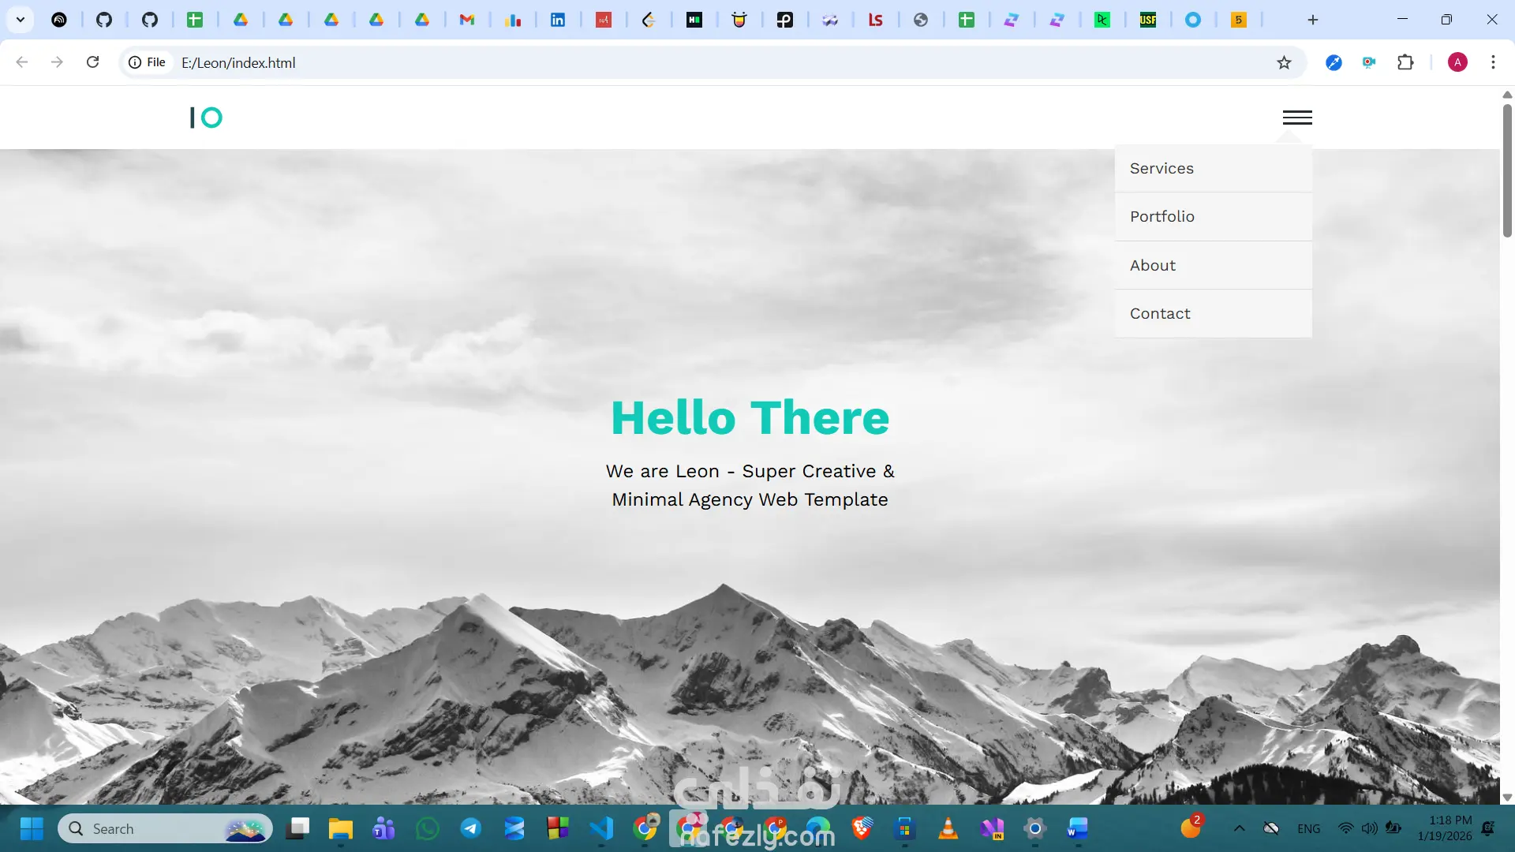Open Visual Studio Code from taskbar

(x=601, y=828)
